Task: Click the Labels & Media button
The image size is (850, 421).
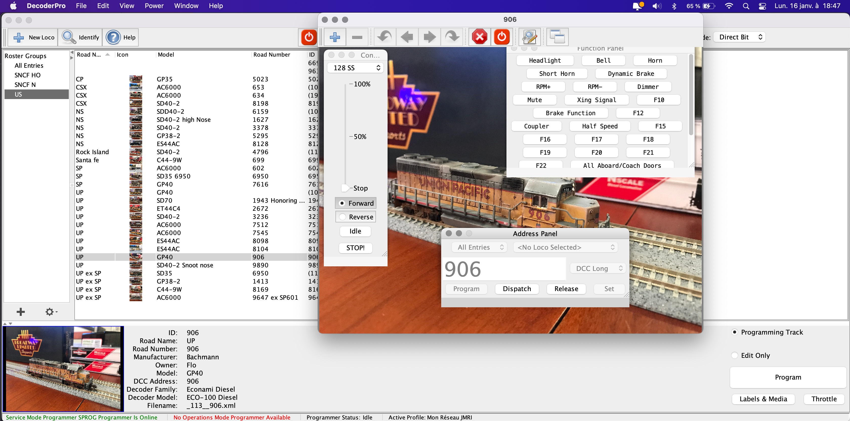Action: 763,399
